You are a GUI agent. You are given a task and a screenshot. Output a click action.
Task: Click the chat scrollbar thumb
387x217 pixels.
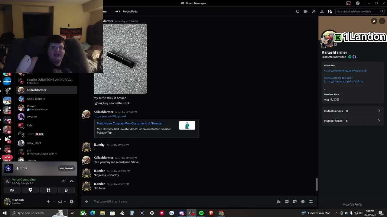tap(317, 184)
